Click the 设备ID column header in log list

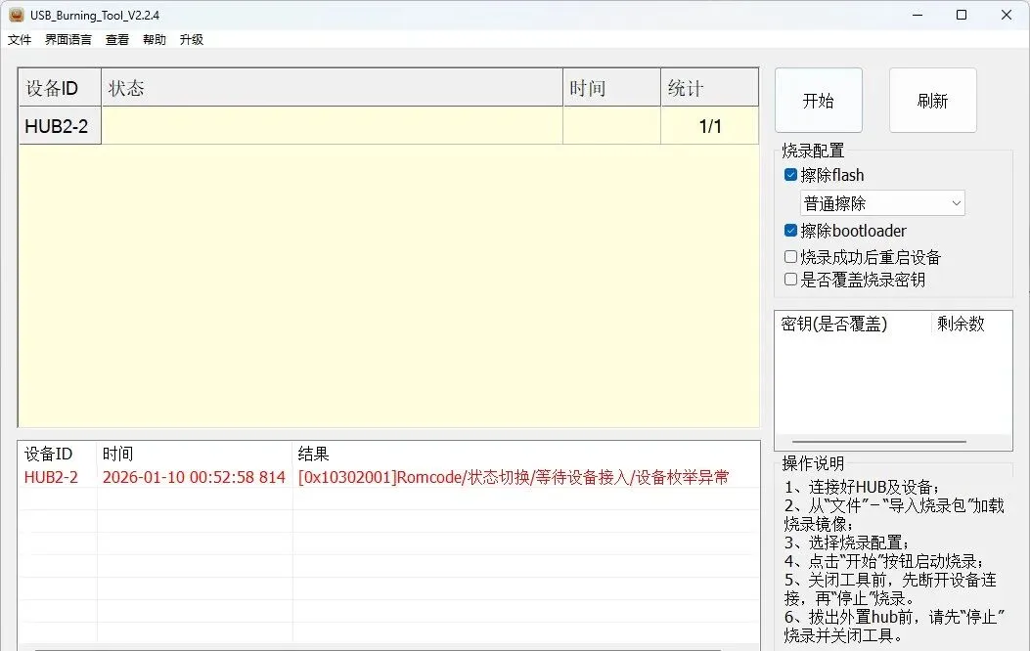tap(58, 454)
